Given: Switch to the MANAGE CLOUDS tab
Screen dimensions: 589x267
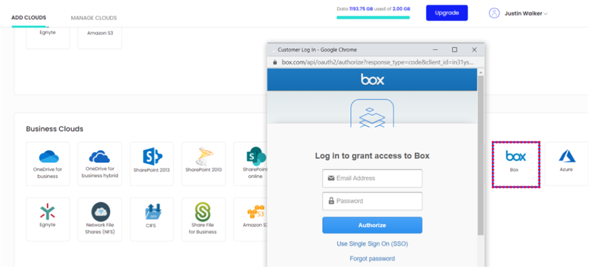Looking at the screenshot, I should [x=94, y=18].
